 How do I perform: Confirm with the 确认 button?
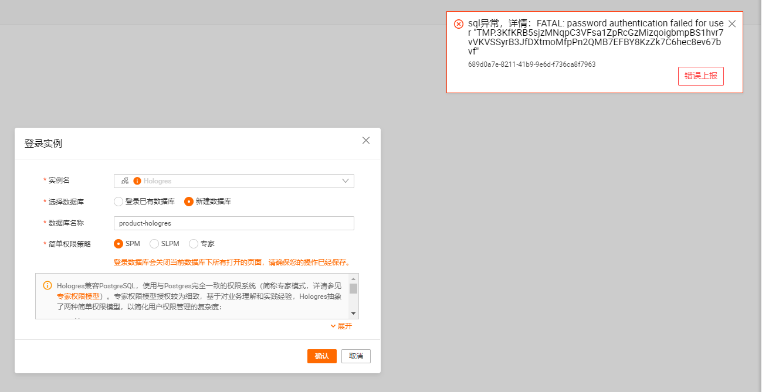coord(322,356)
